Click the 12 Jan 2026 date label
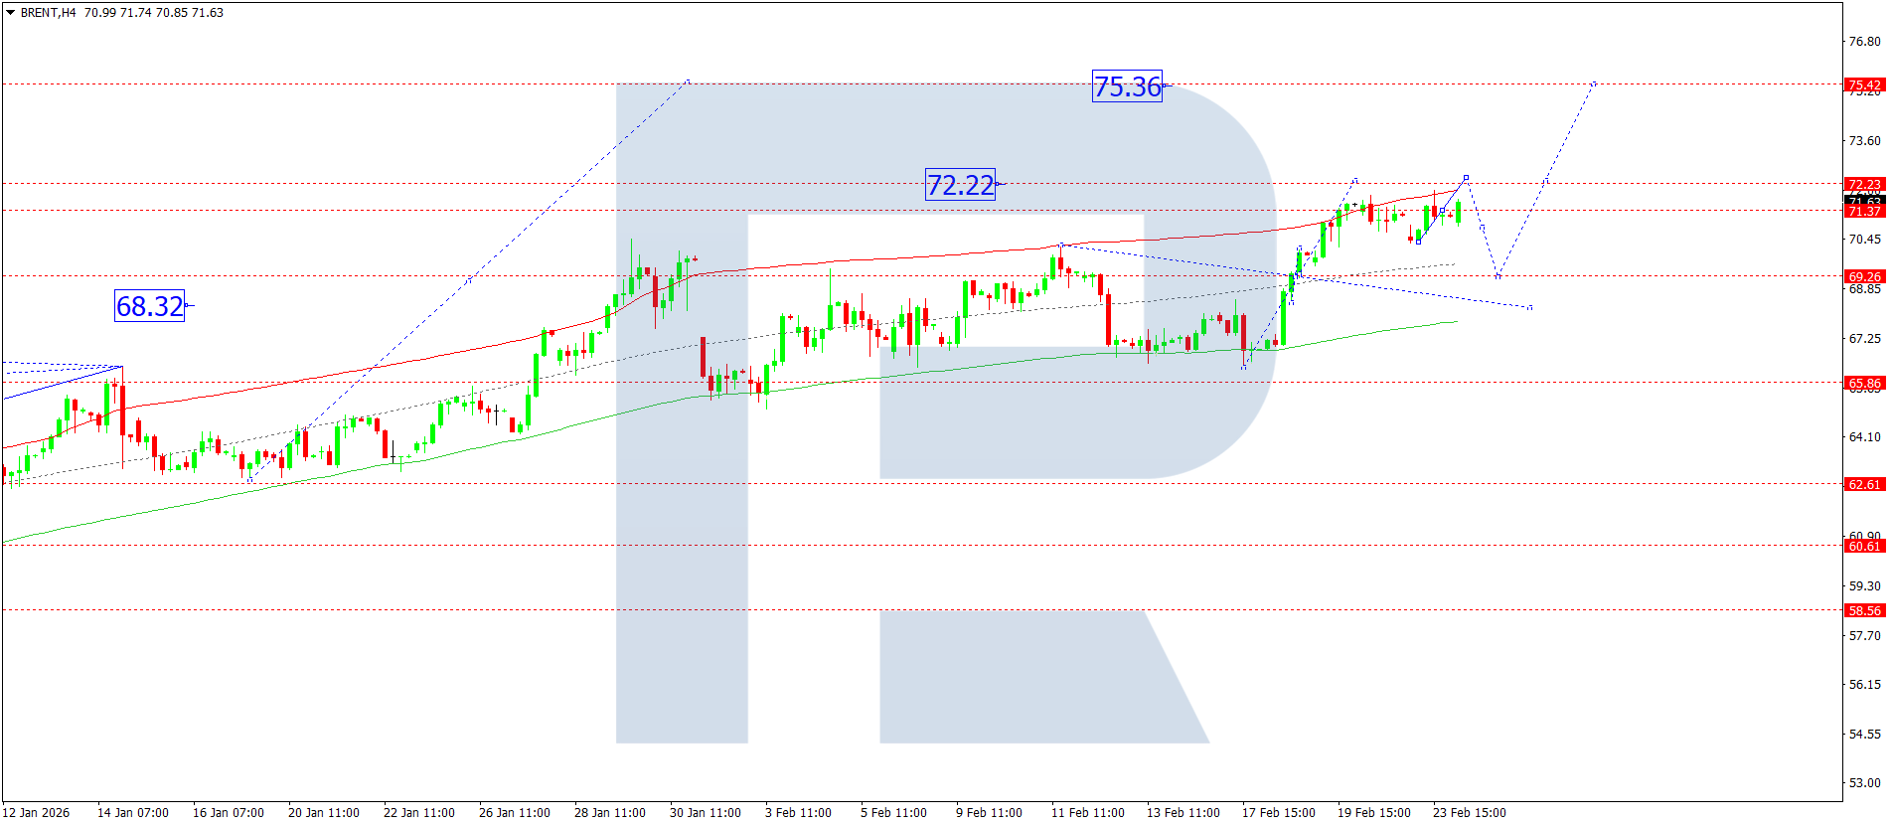The width and height of the screenshot is (1892, 825). click(36, 813)
